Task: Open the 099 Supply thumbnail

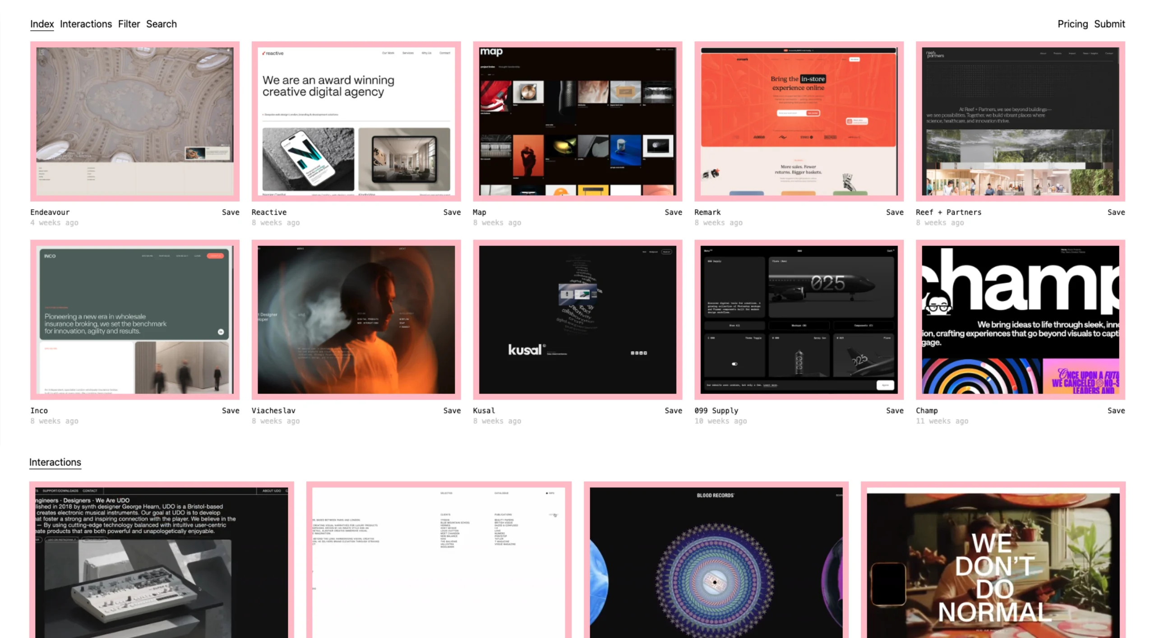Action: click(x=799, y=319)
